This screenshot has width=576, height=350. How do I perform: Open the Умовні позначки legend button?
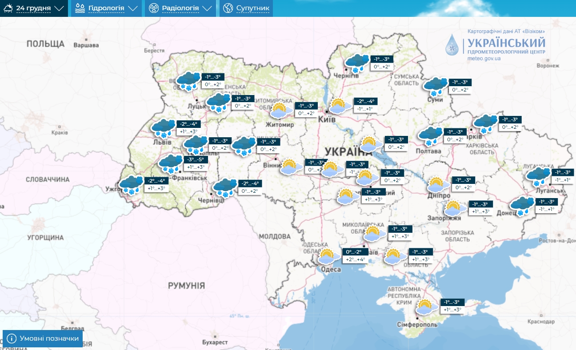click(43, 339)
